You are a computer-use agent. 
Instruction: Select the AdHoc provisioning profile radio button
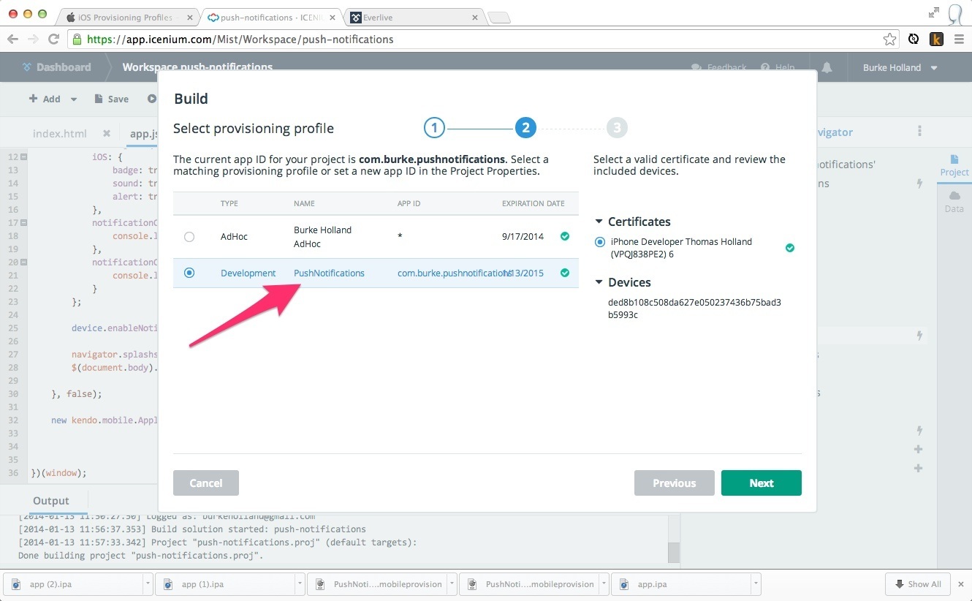(189, 236)
